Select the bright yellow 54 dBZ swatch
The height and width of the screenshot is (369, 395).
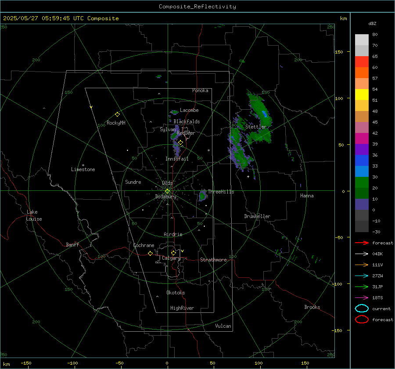[x=362, y=94]
